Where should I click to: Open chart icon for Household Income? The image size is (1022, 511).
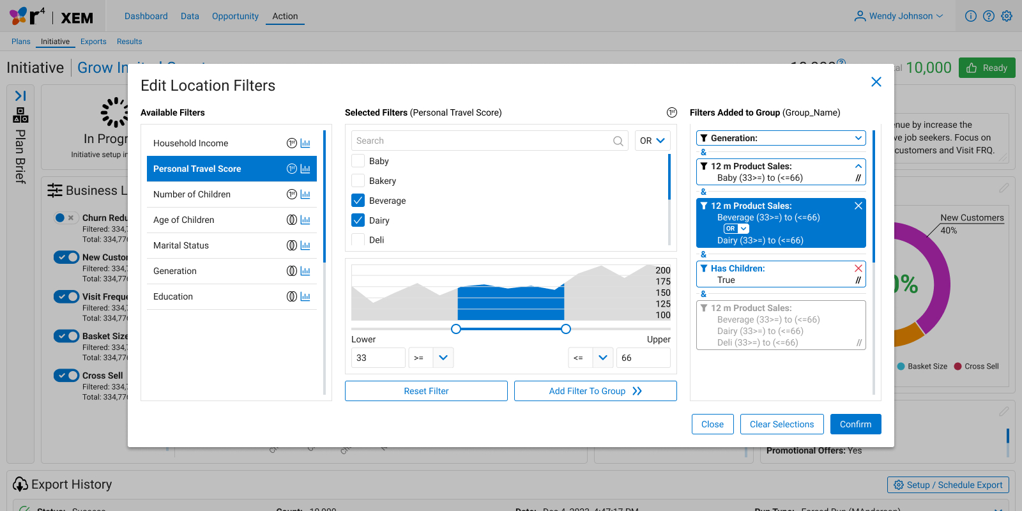pyautogui.click(x=305, y=143)
